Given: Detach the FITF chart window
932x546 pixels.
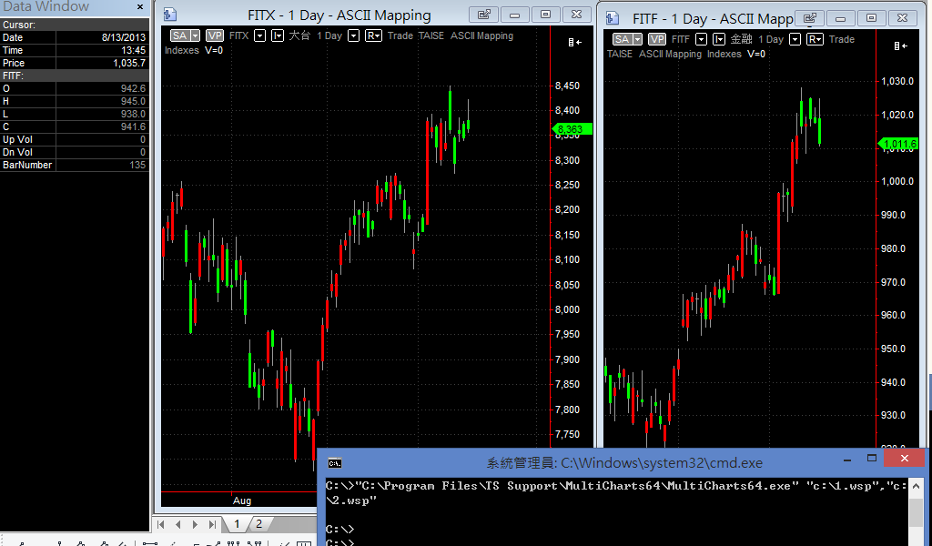Looking at the screenshot, I should [x=809, y=18].
